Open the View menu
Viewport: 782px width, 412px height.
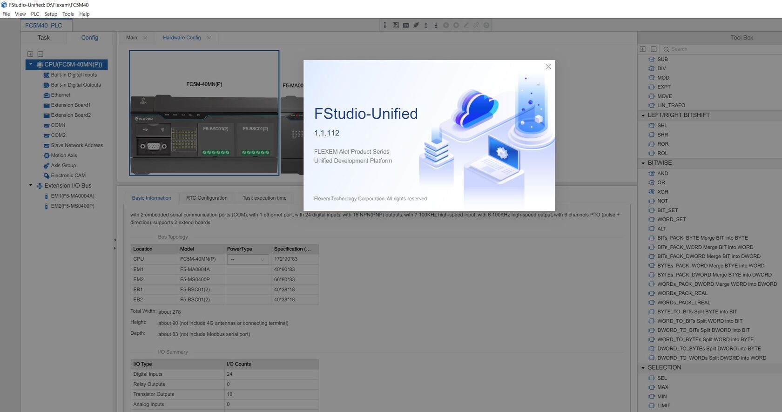pos(20,14)
